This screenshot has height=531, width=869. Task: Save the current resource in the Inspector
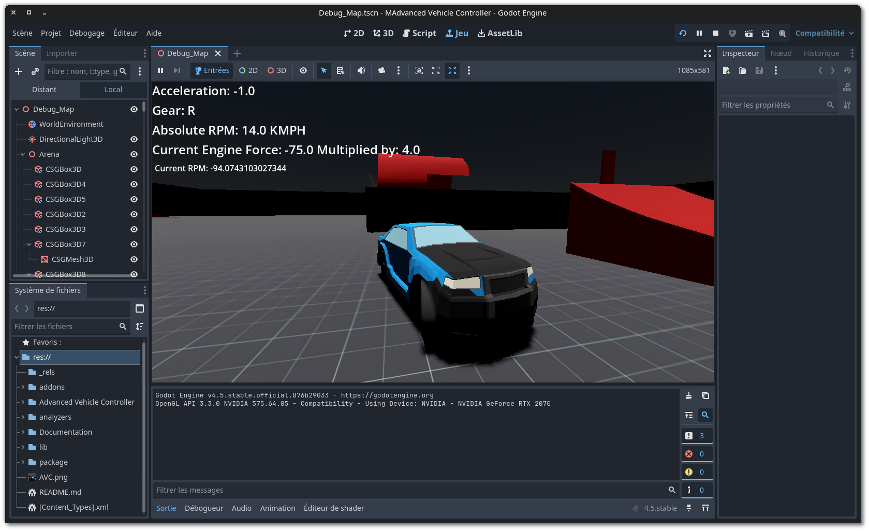759,70
